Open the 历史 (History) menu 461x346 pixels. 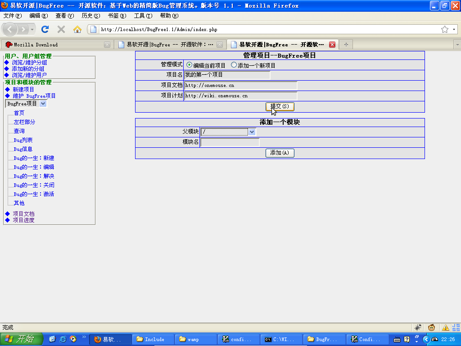tap(91, 16)
